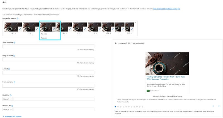Click Microsoft Audience Network Wide Image caption
The width and height of the screenshot is (223, 118).
[167, 96]
